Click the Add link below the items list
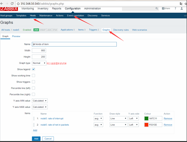 [35, 130]
